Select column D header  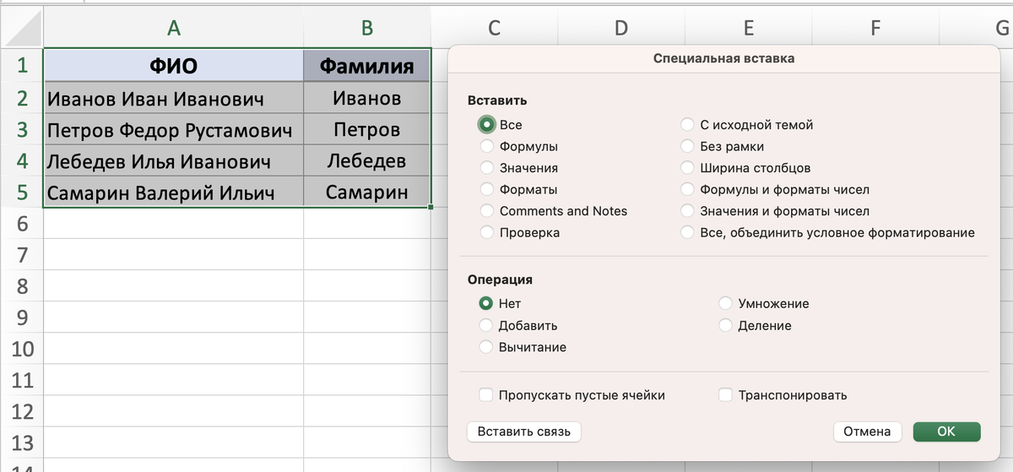pyautogui.click(x=620, y=27)
